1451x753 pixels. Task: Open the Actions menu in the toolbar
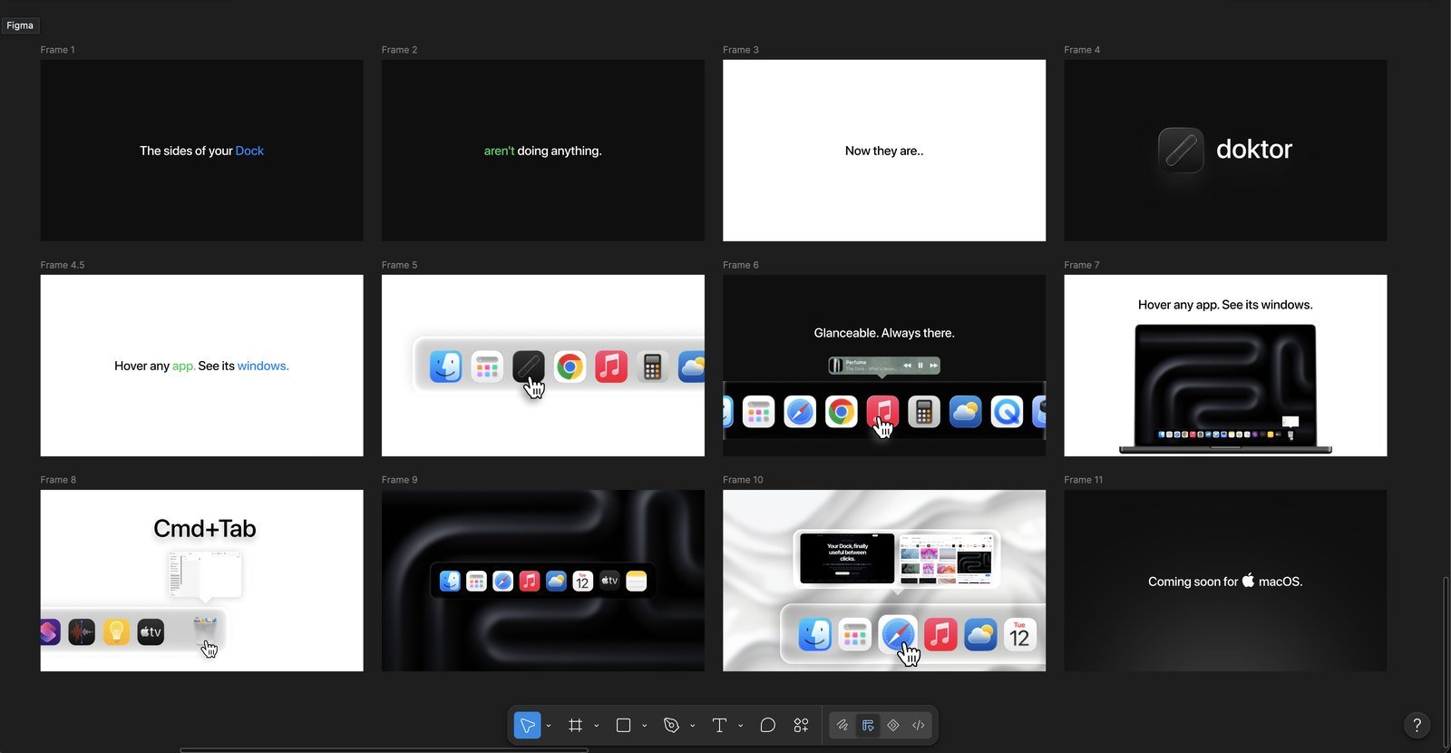(x=801, y=725)
